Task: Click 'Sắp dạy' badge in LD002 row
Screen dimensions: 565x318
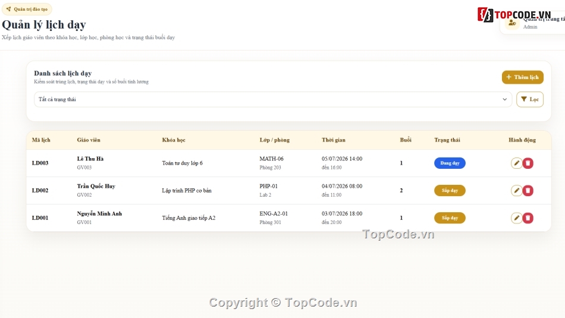Action: 450,191
